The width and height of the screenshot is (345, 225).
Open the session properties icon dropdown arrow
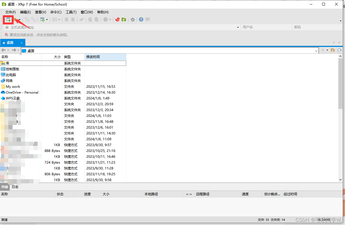click(x=47, y=20)
